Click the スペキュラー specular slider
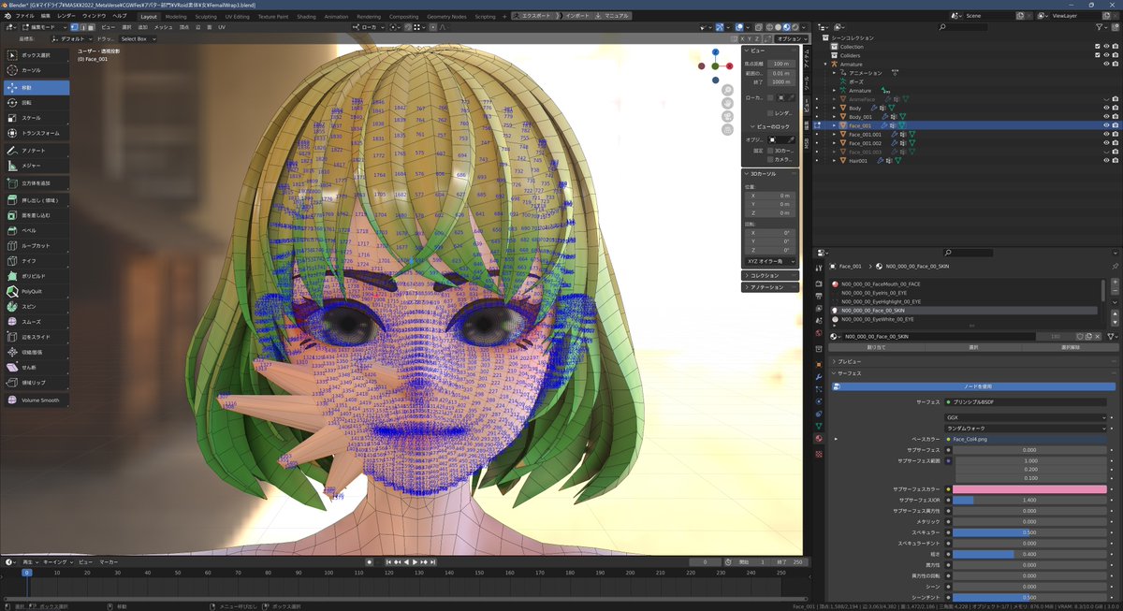The image size is (1123, 611). (1030, 531)
